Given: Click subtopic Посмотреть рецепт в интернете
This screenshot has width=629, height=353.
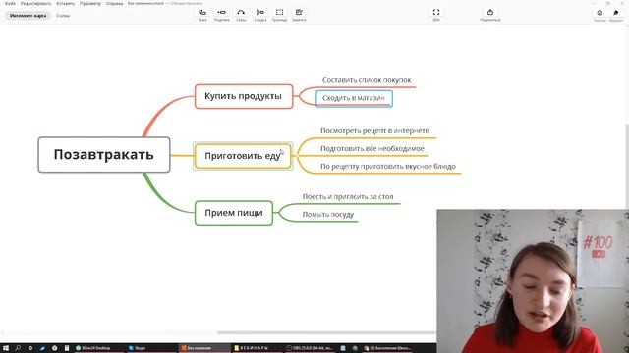Looking at the screenshot, I should 374,130.
